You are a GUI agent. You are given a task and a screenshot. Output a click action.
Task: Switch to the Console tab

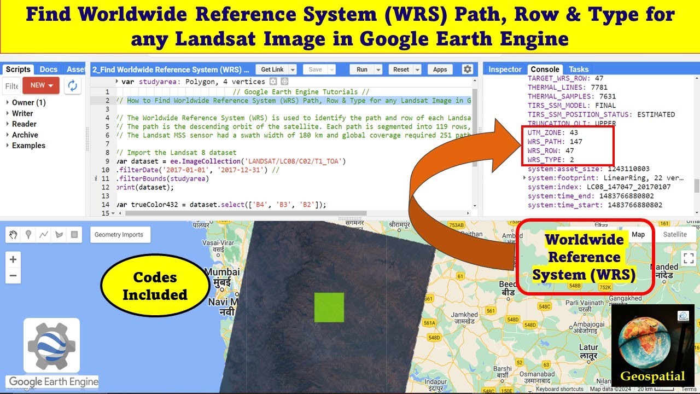545,69
